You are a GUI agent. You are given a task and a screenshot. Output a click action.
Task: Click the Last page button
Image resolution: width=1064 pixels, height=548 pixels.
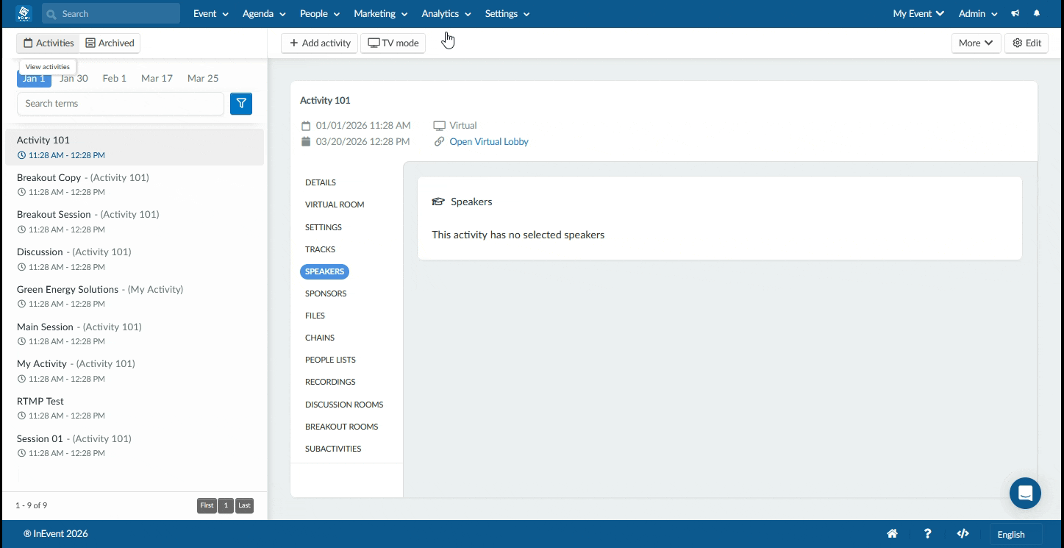pos(245,505)
